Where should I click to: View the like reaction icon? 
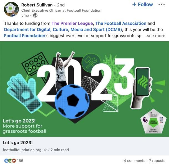[6, 161]
